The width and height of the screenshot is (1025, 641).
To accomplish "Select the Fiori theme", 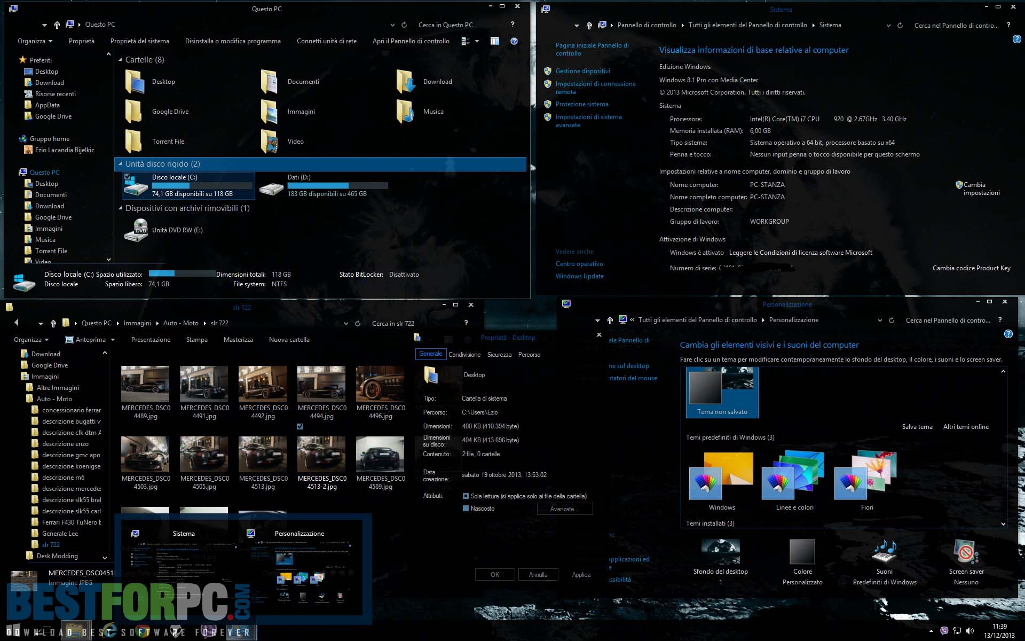I will [867, 481].
